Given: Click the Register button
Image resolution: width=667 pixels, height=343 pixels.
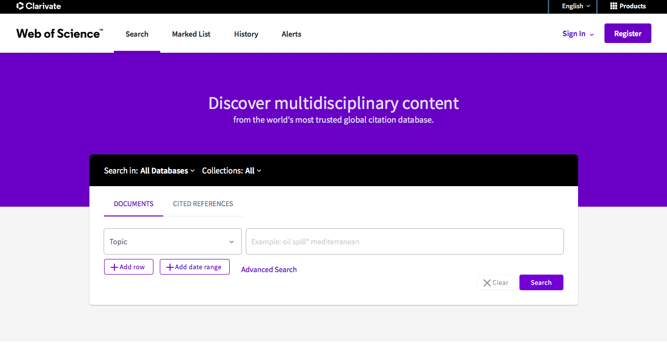Looking at the screenshot, I should (627, 34).
